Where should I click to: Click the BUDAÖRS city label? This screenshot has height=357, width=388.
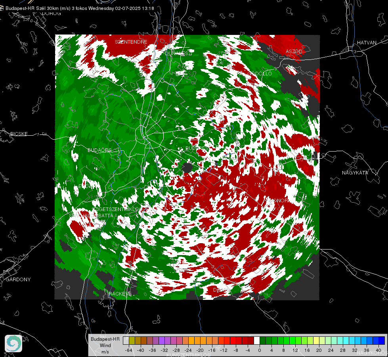click(100, 150)
